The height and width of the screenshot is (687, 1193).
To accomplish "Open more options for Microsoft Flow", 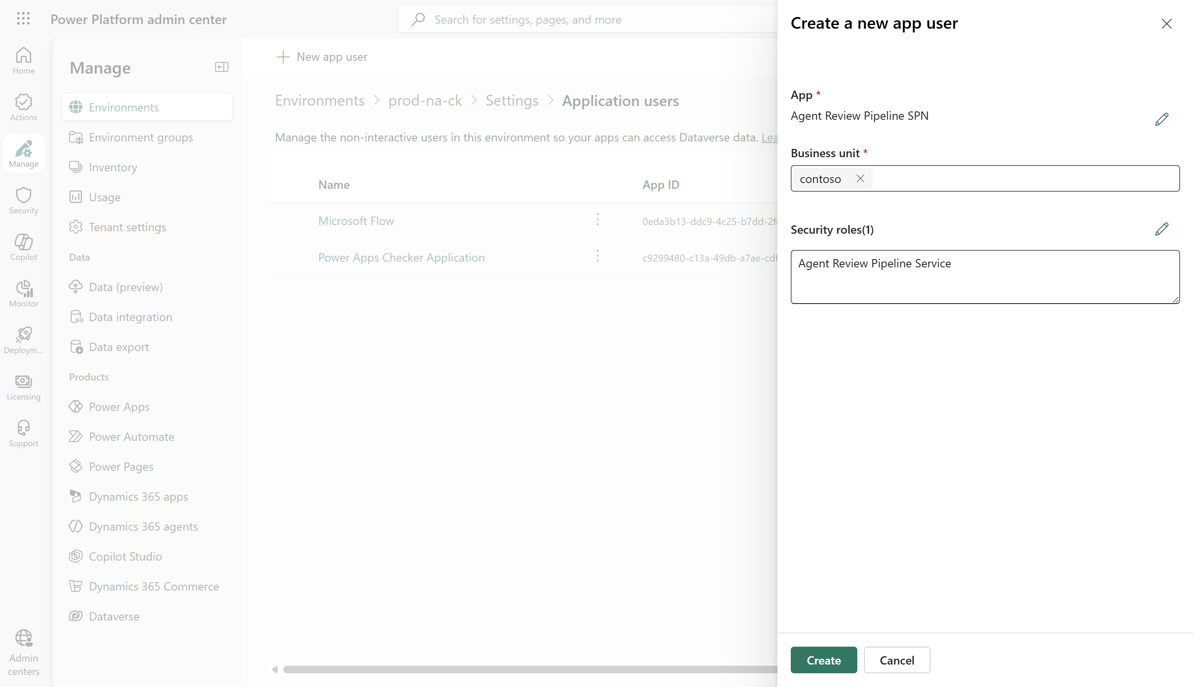I will pyautogui.click(x=597, y=220).
